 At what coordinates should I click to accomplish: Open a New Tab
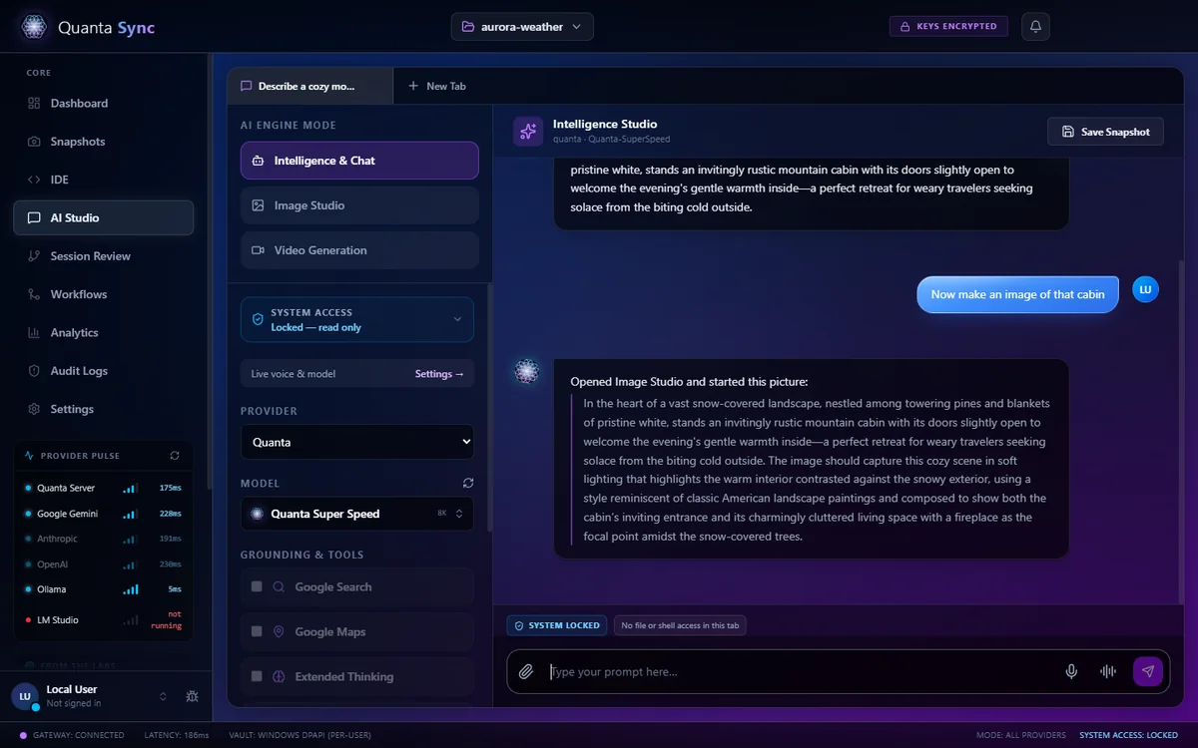[x=437, y=86]
